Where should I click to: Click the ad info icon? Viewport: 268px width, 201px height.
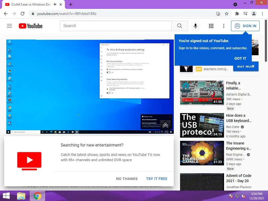click(256, 42)
